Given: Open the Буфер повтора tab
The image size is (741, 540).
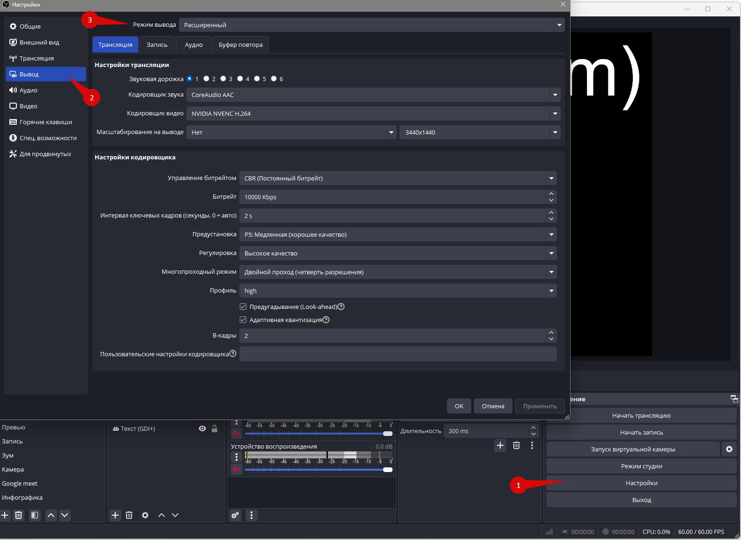Looking at the screenshot, I should 241,45.
